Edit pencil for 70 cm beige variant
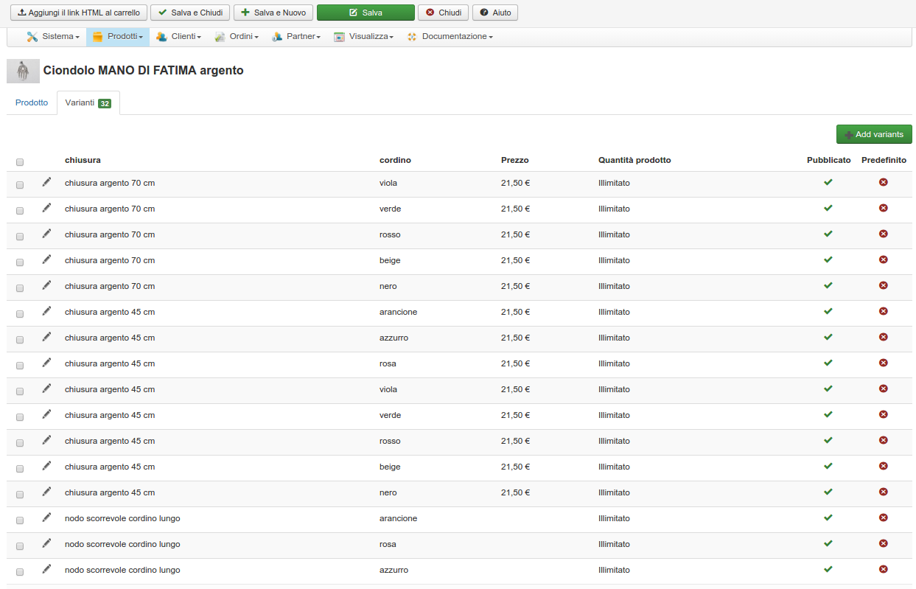This screenshot has height=589, width=916. pos(47,259)
